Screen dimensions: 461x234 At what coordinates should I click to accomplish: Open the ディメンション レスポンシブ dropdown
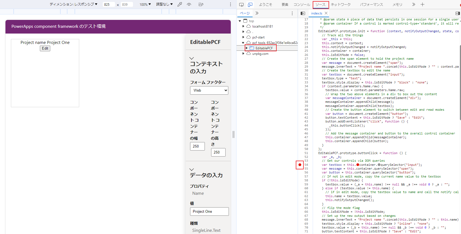point(73,4)
